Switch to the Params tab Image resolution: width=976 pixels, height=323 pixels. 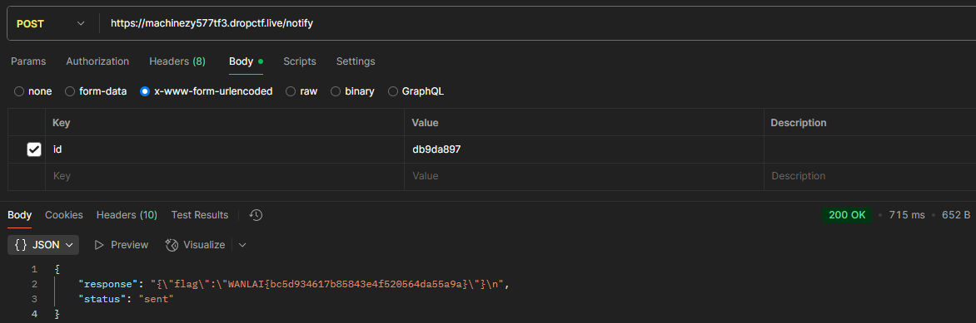coord(28,61)
